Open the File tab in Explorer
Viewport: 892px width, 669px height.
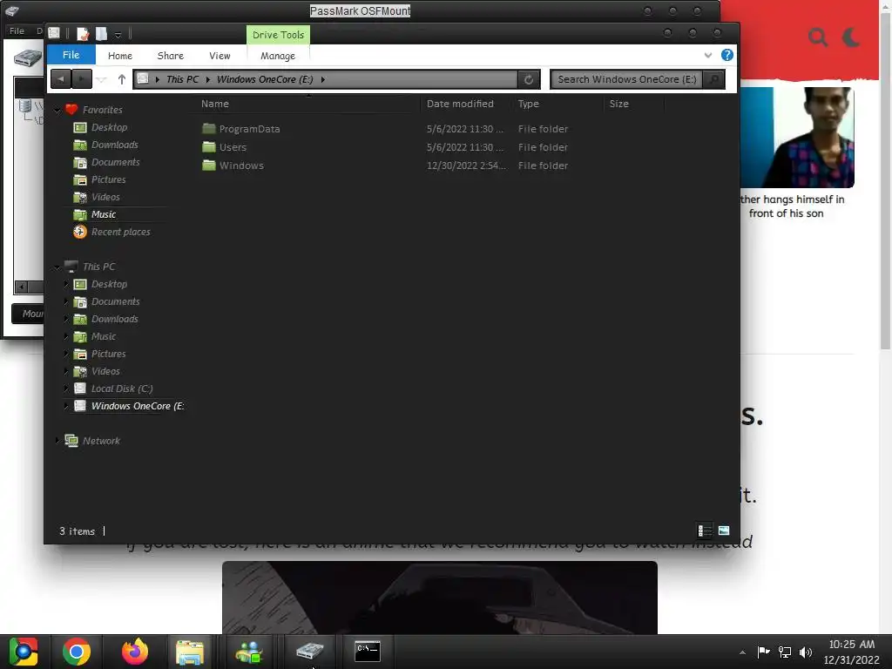pos(71,55)
